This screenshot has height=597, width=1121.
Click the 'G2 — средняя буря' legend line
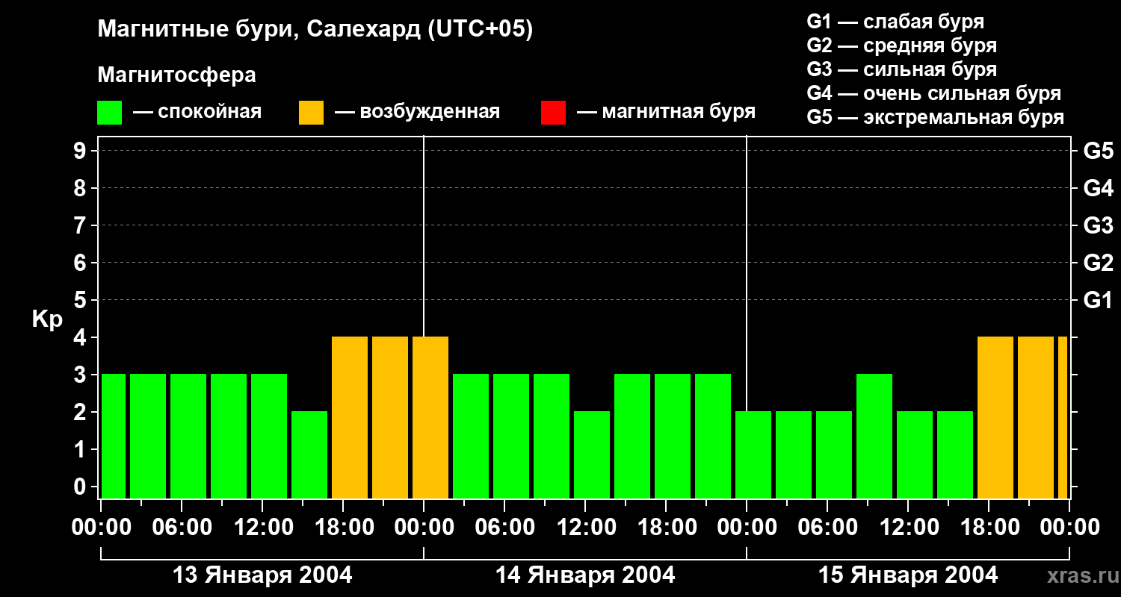click(x=902, y=46)
